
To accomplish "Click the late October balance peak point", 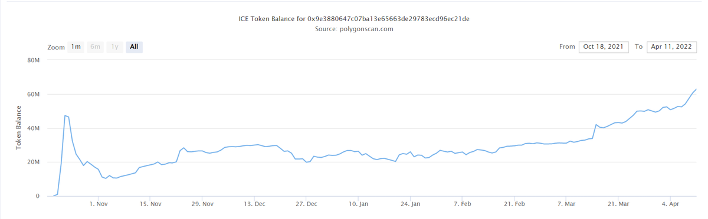I will [x=65, y=115].
